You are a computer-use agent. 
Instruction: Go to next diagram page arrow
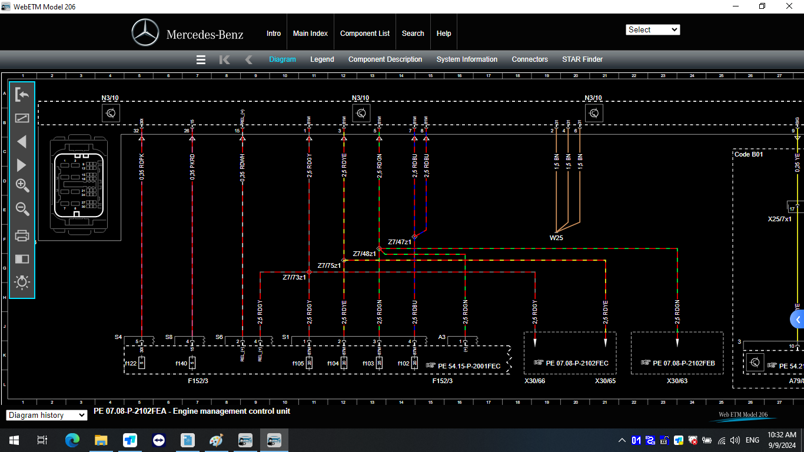[22, 165]
